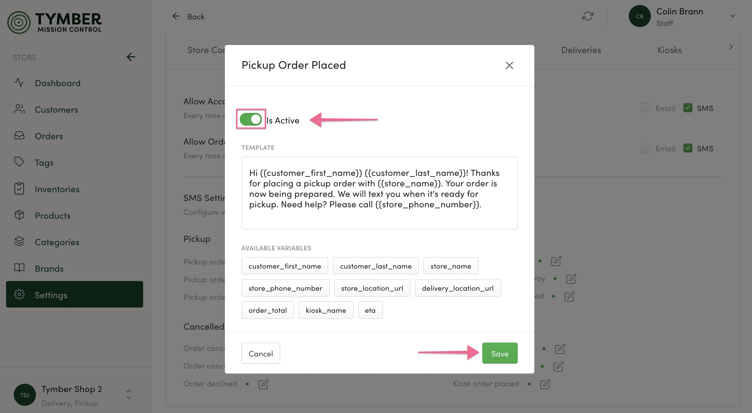The image size is (752, 413).
Task: Open Colin Brann user menu dropdown
Action: click(x=732, y=16)
